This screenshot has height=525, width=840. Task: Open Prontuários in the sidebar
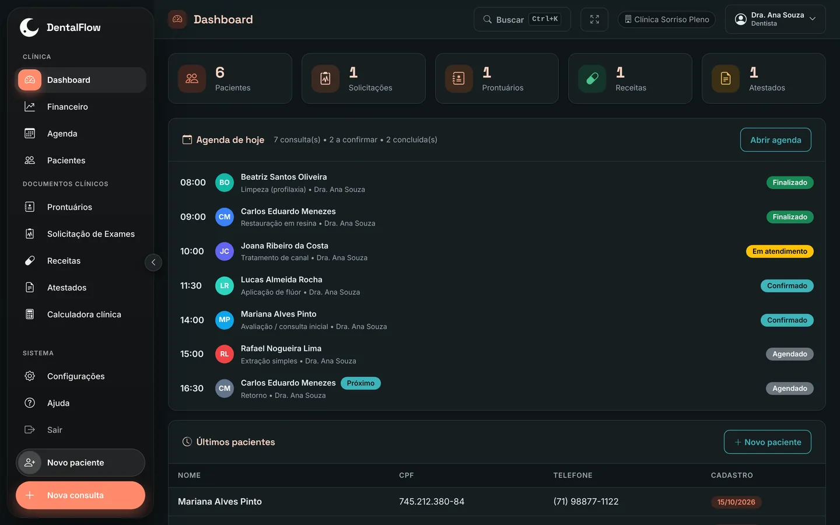[x=80, y=207]
